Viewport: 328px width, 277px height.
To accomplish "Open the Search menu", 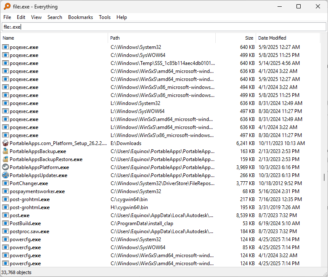I will [x=55, y=17].
